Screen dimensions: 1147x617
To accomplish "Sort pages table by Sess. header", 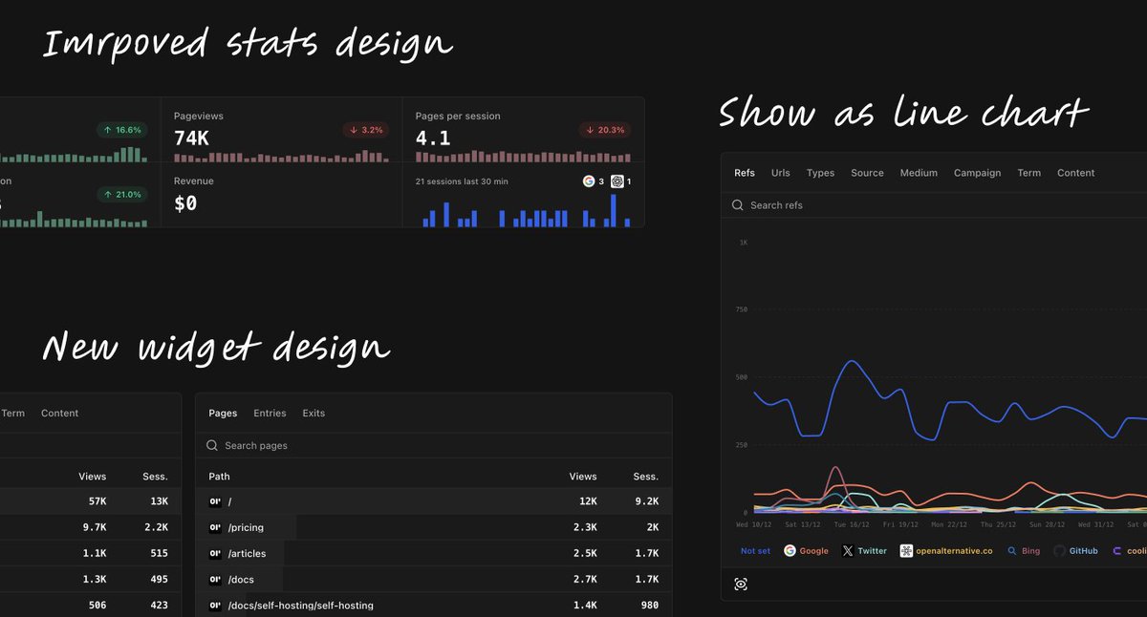I will 645,476.
